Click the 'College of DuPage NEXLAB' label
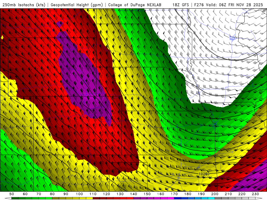 coord(135,5)
